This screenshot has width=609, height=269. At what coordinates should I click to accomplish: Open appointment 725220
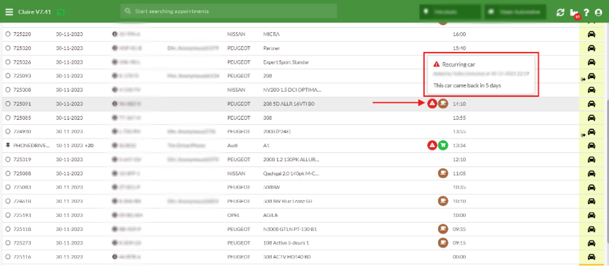pos(22,34)
